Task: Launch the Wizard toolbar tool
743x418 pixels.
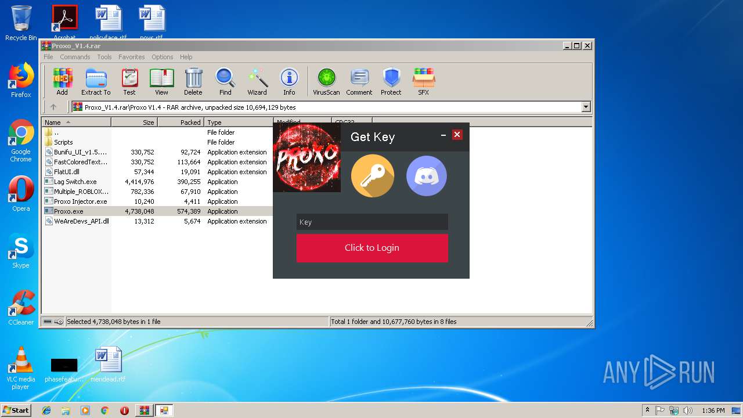Action: click(257, 81)
